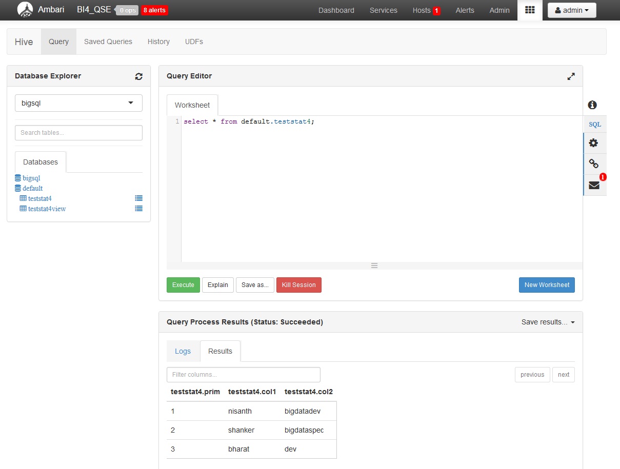Execute the current query

coord(183,285)
